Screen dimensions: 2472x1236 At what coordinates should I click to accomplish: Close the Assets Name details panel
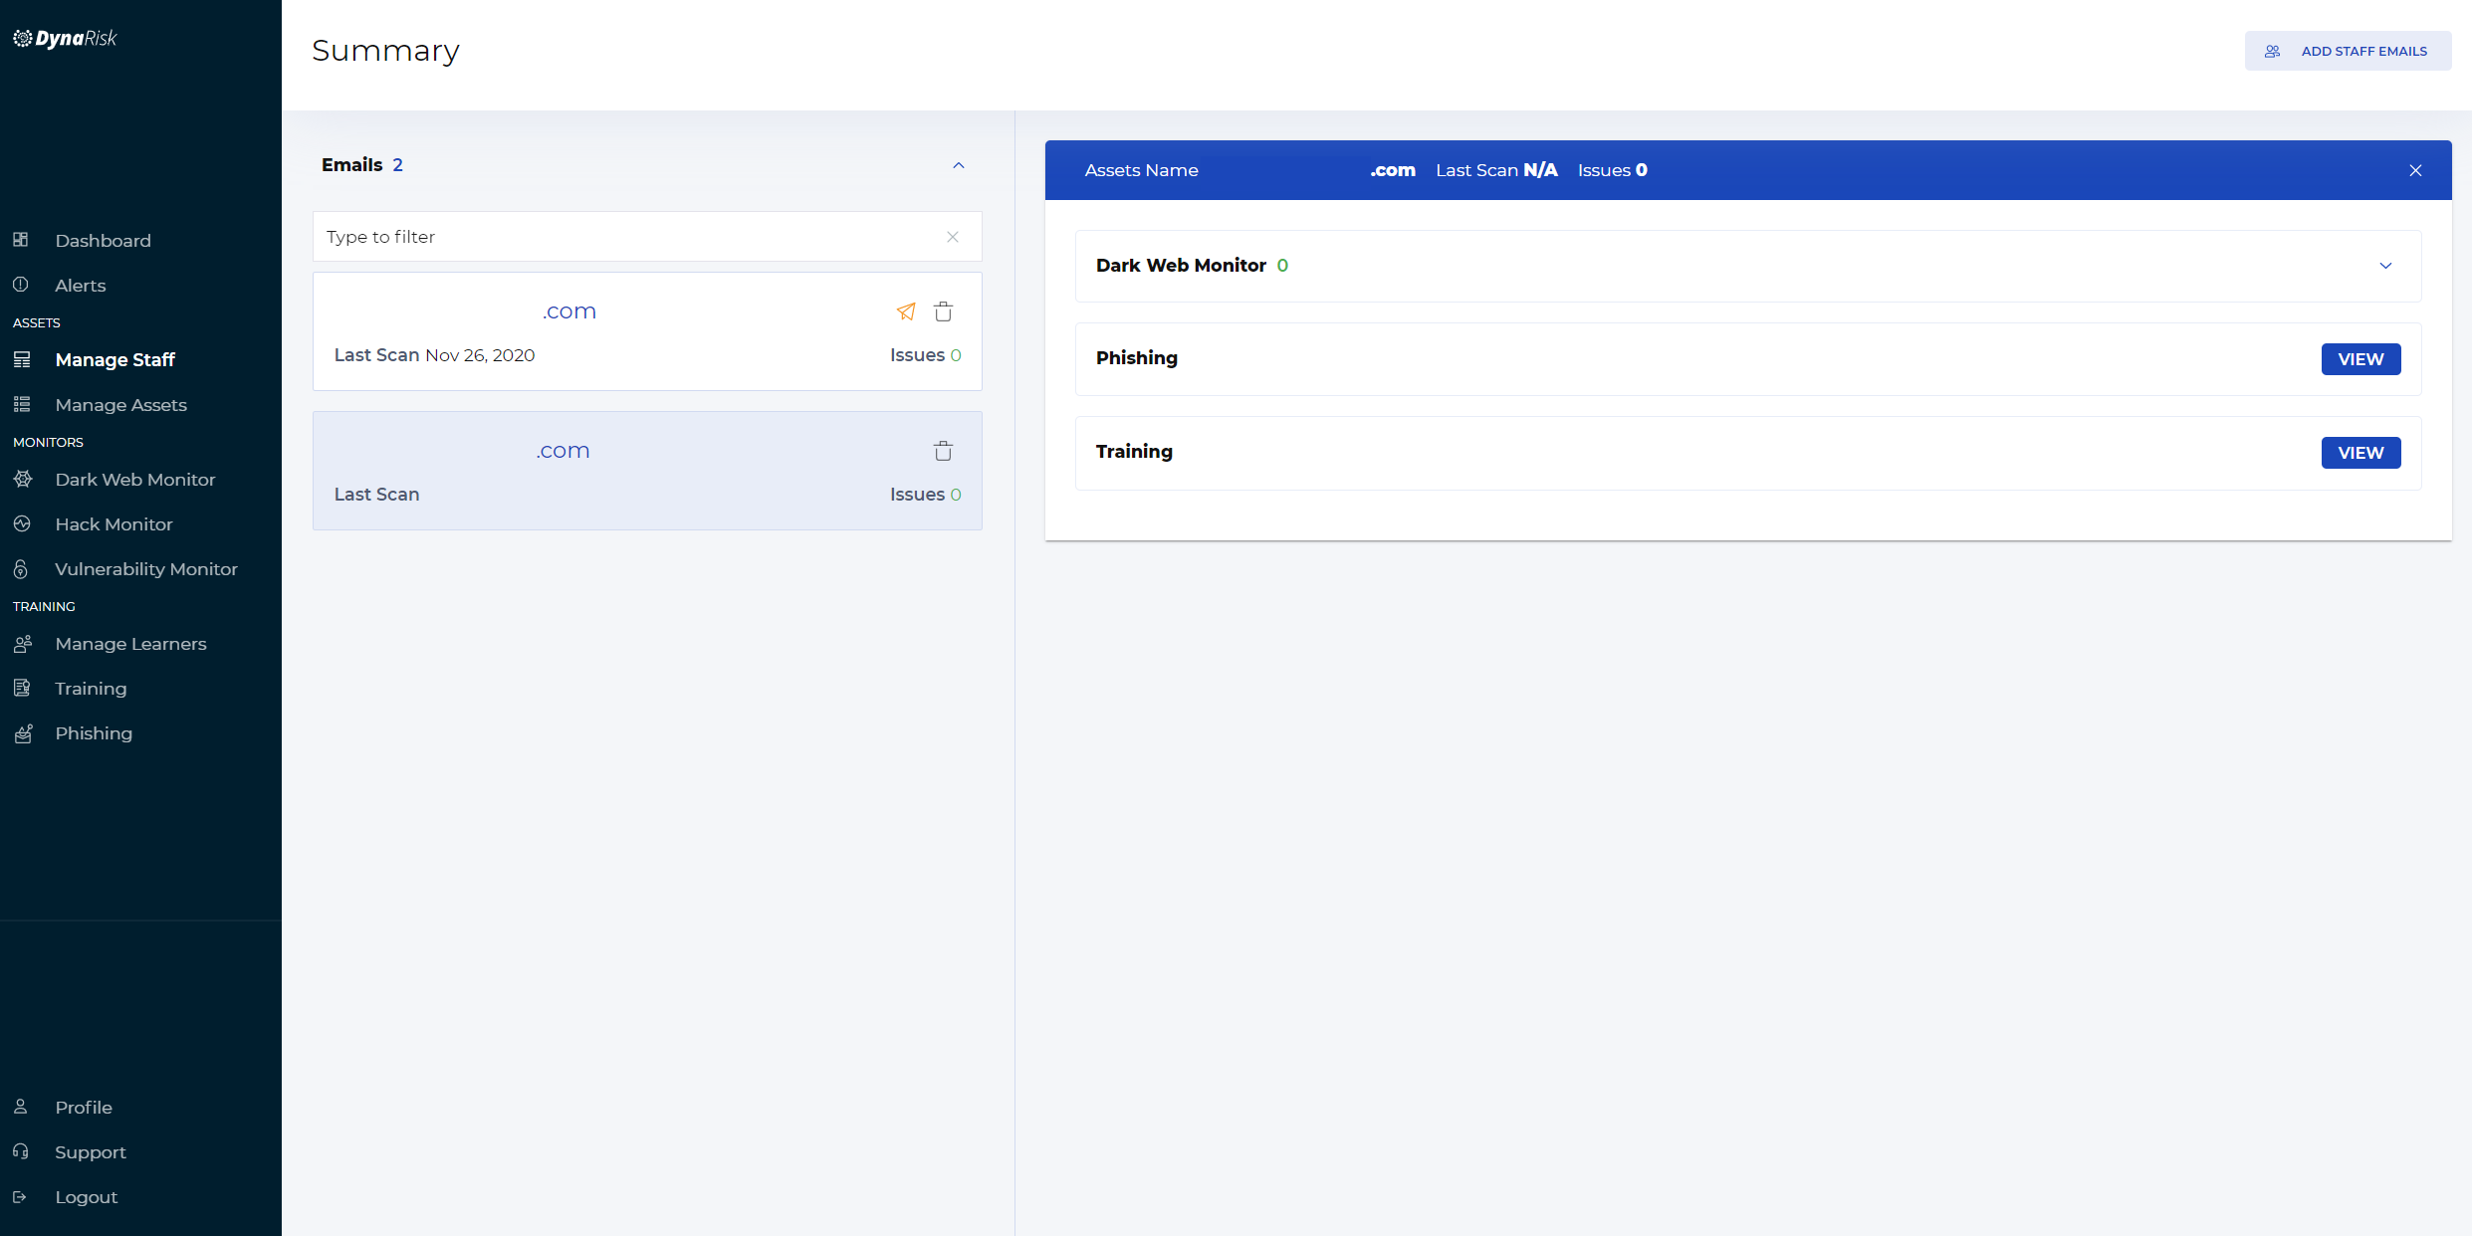pyautogui.click(x=2415, y=170)
